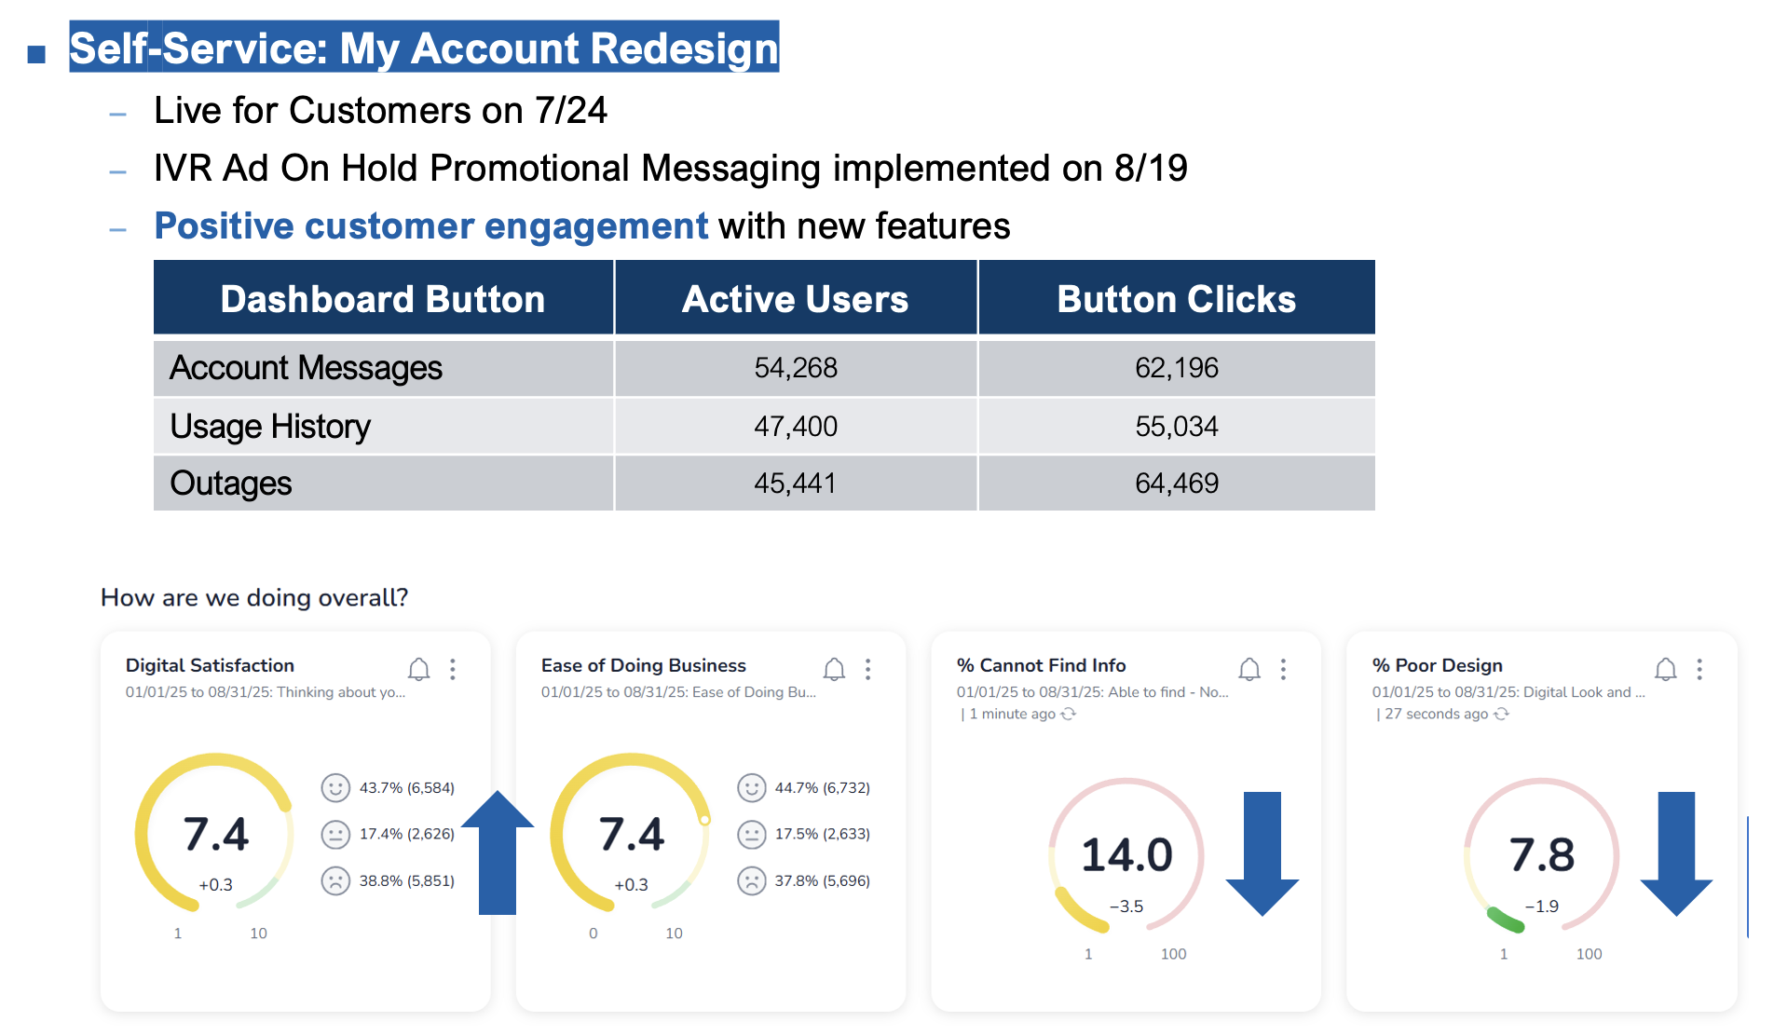Image resolution: width=1774 pixels, height=1036 pixels.
Task: Click the Ease of Doing Business bell icon
Action: click(834, 669)
